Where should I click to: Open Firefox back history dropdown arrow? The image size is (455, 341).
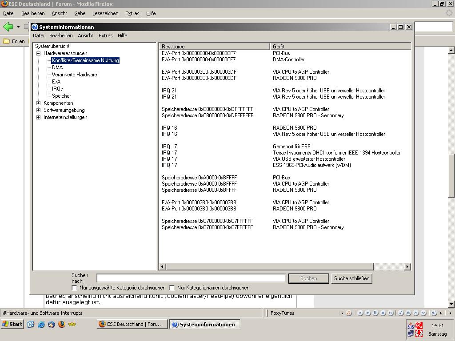[18, 27]
